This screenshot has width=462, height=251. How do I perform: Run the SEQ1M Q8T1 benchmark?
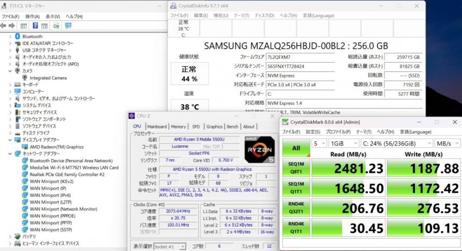(x=296, y=167)
